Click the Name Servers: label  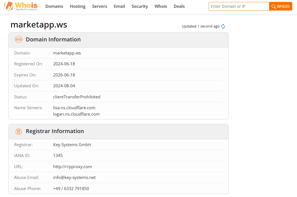(x=28, y=108)
